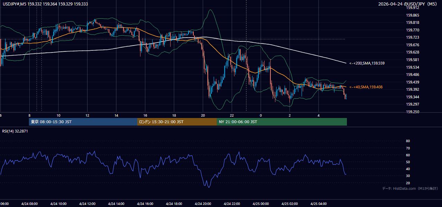
Task: Click the bottom time label 4/24 22:00
Action: click(x=232, y=204)
